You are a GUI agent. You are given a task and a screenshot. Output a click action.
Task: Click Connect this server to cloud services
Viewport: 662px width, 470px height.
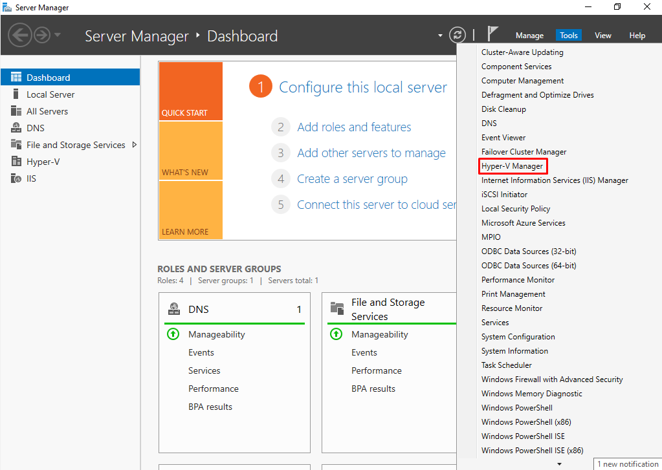coord(377,205)
